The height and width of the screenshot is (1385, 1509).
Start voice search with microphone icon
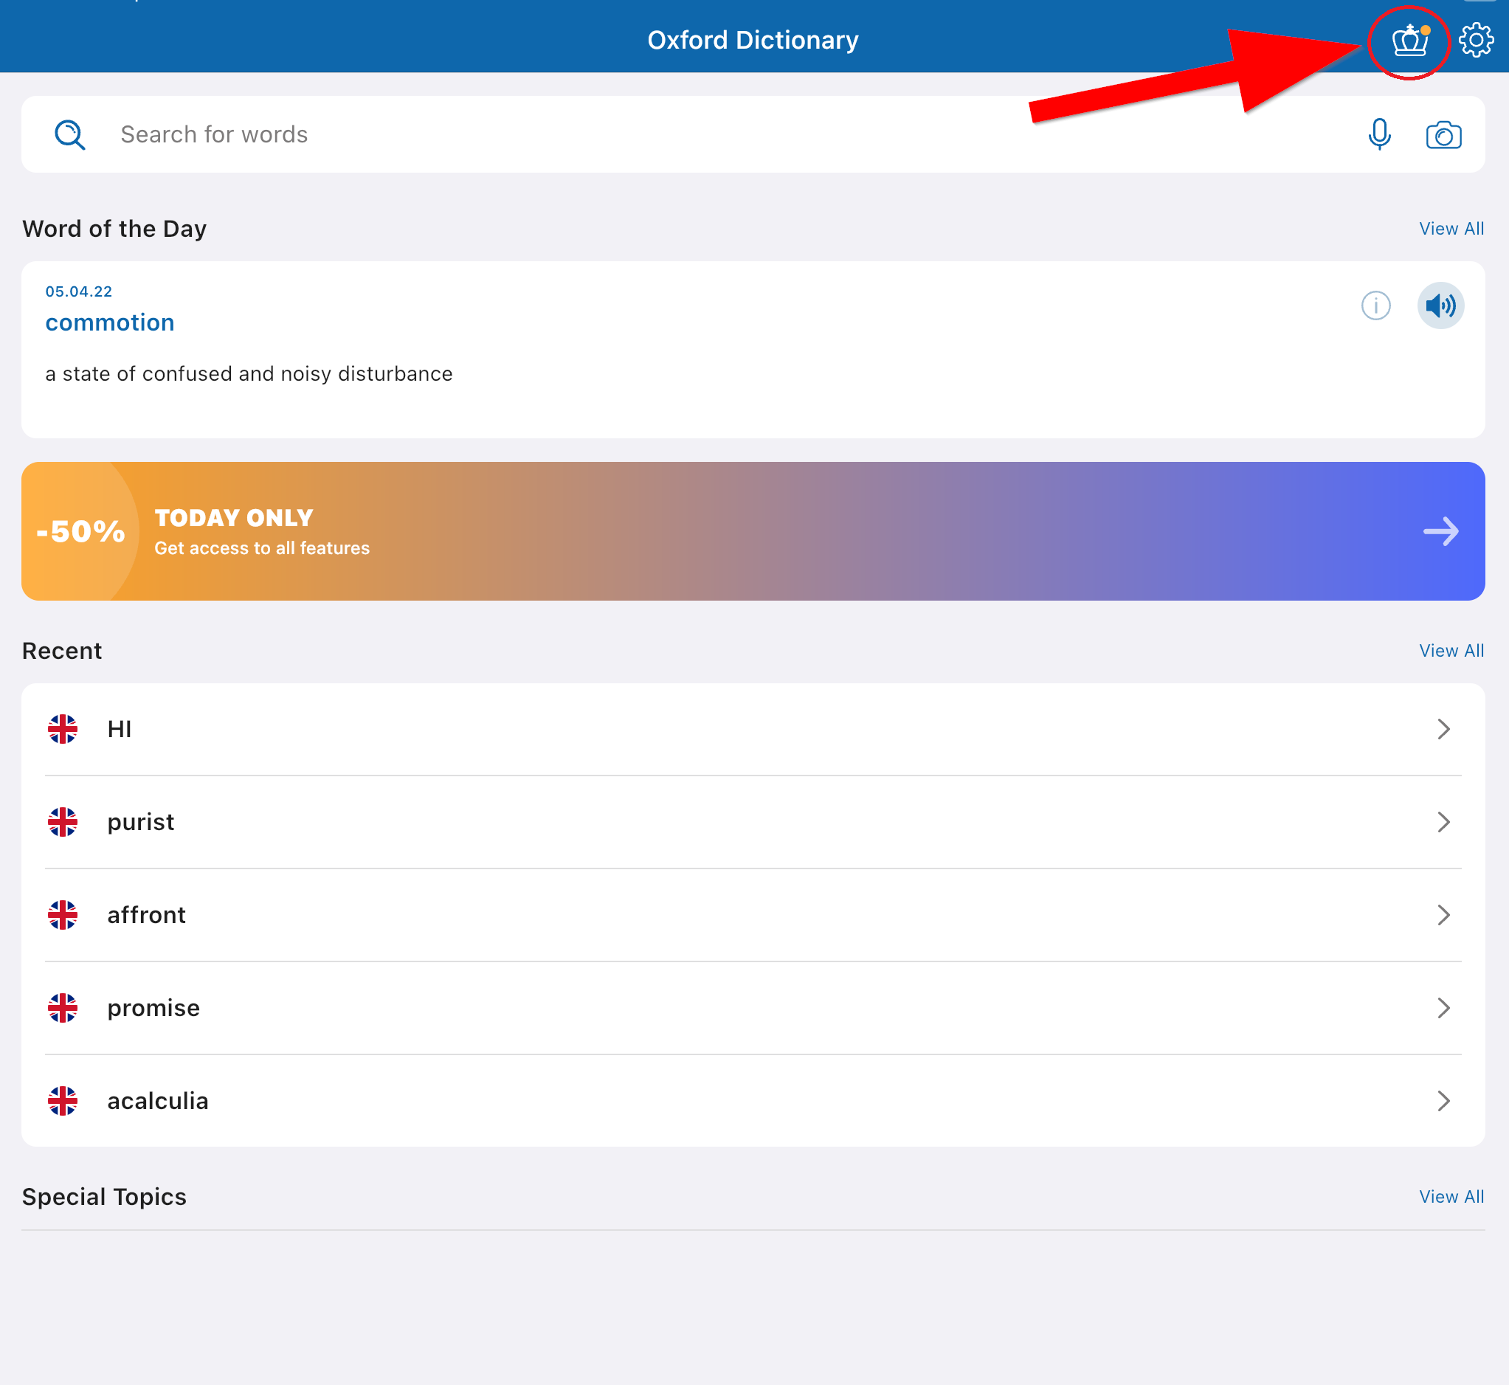click(x=1379, y=135)
